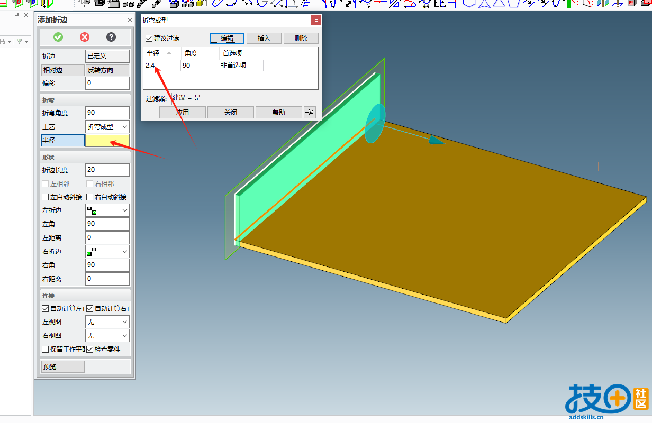Confirm the flange with the green checkmark

click(58, 37)
